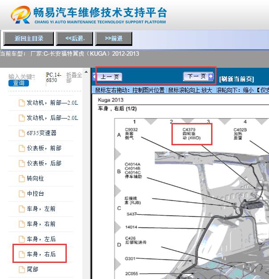
Task: Click document icon beside 尾部
Action: click(x=22, y=269)
